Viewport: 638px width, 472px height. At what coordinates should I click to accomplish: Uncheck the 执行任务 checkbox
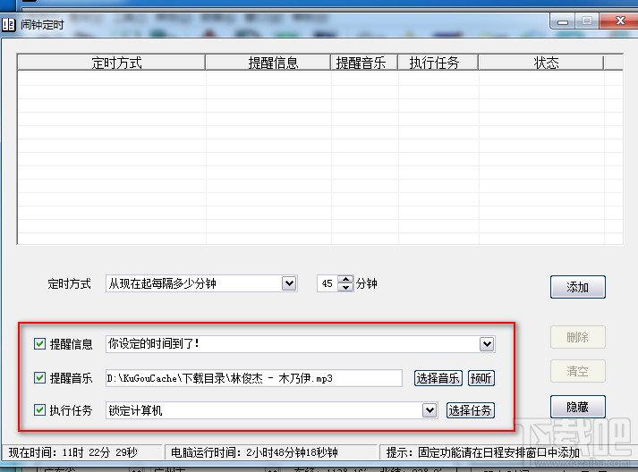[x=39, y=409]
